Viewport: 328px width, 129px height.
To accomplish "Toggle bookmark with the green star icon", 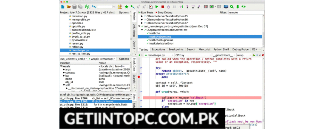I will click(x=126, y=7).
